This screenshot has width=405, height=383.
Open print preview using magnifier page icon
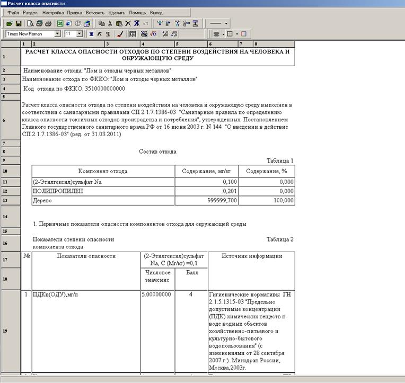click(31, 23)
